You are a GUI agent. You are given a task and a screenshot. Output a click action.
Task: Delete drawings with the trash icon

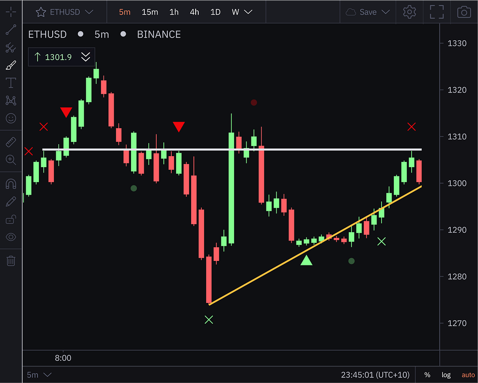point(11,261)
